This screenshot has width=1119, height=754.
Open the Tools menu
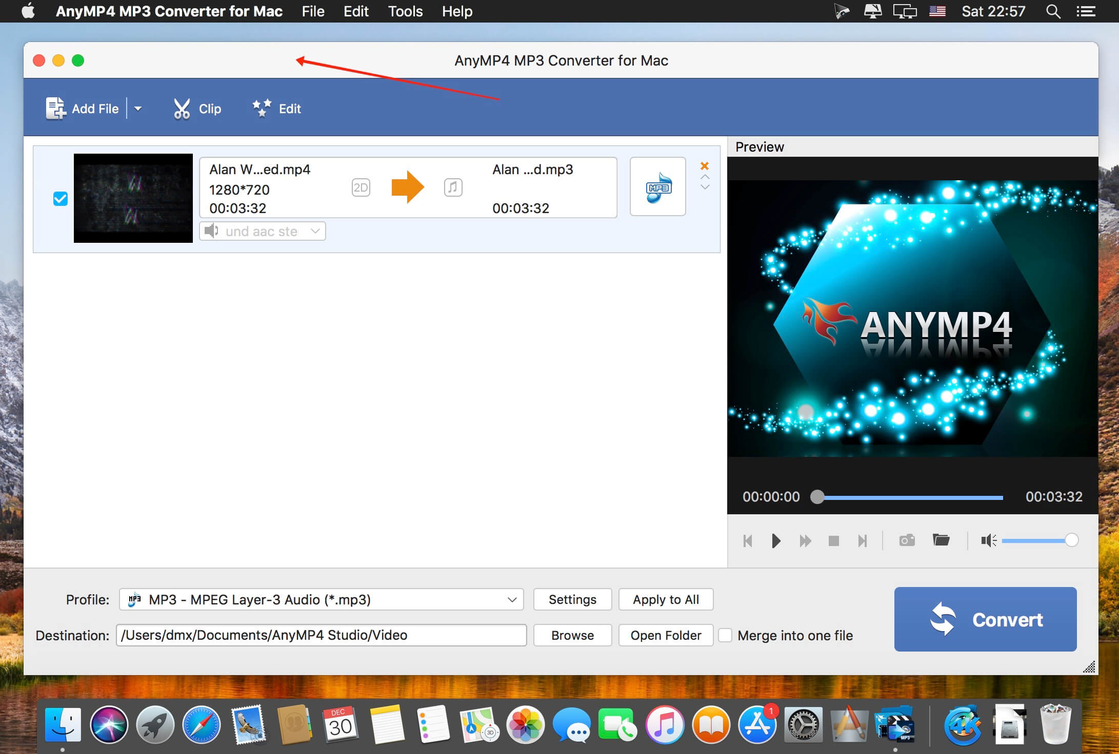click(405, 11)
